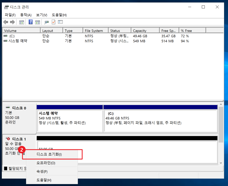228x186 pixels.
Task: Click the drive icon beside 시스템 예약 volume
Action: (5, 41)
